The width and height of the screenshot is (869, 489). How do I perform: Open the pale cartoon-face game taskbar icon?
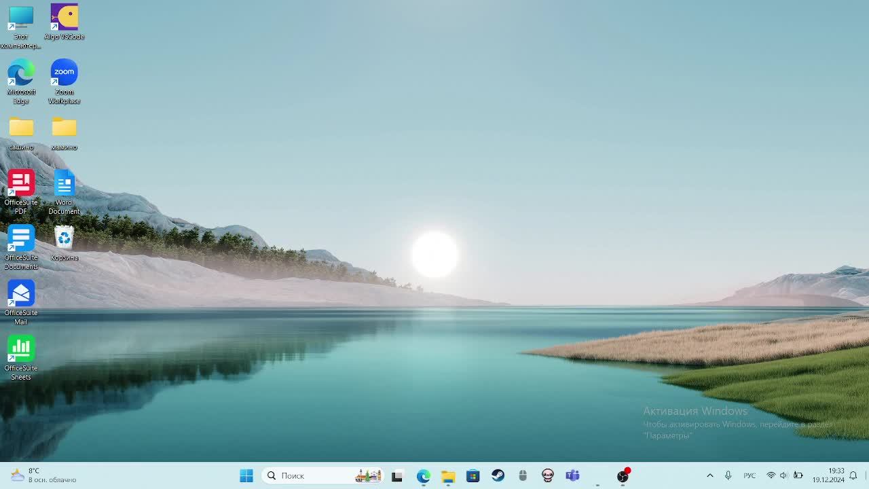point(548,476)
